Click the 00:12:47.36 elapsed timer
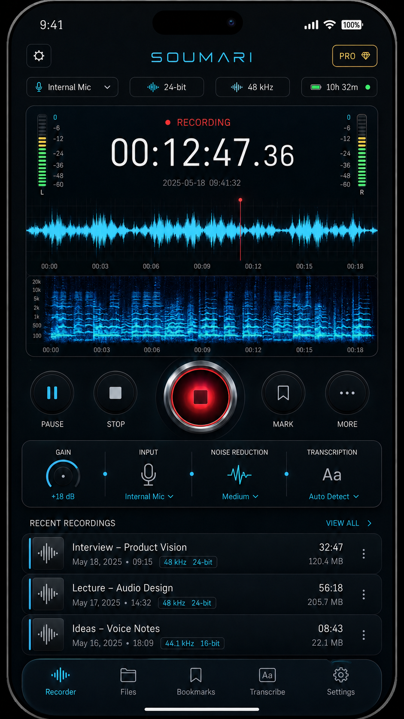Screen dimensions: 404x719 (202, 153)
